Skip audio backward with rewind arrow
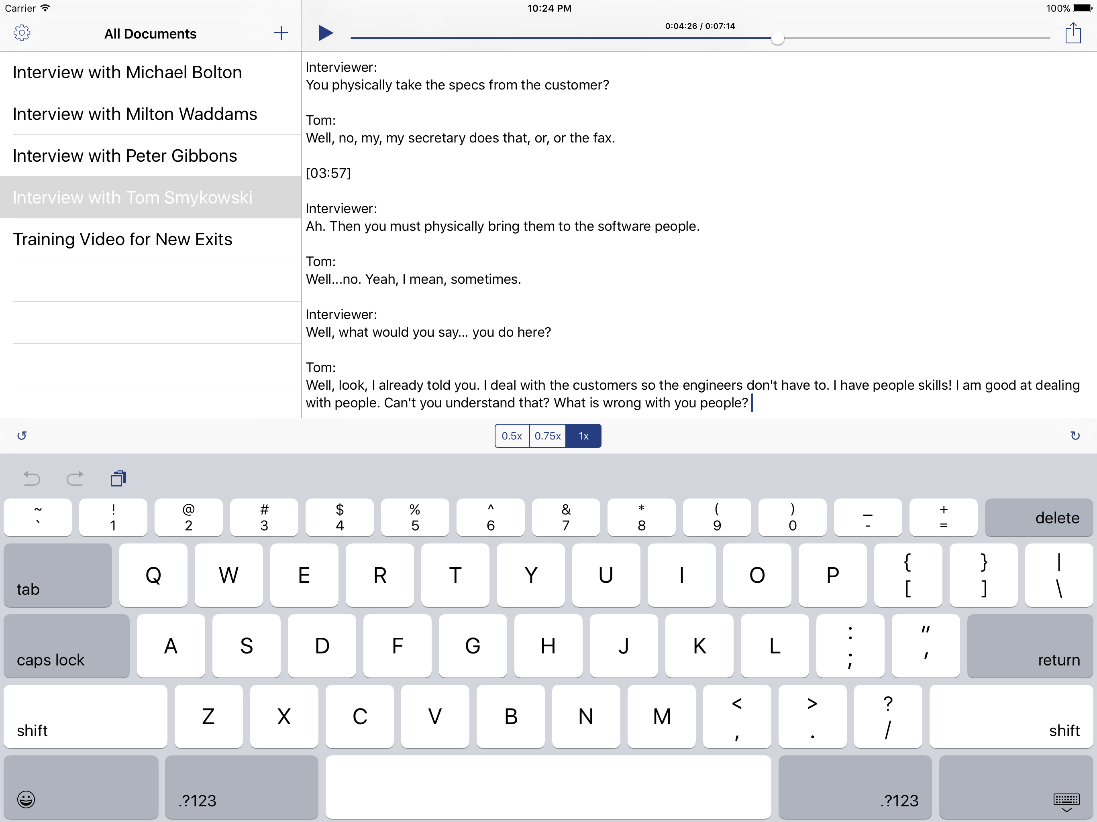 [x=22, y=436]
